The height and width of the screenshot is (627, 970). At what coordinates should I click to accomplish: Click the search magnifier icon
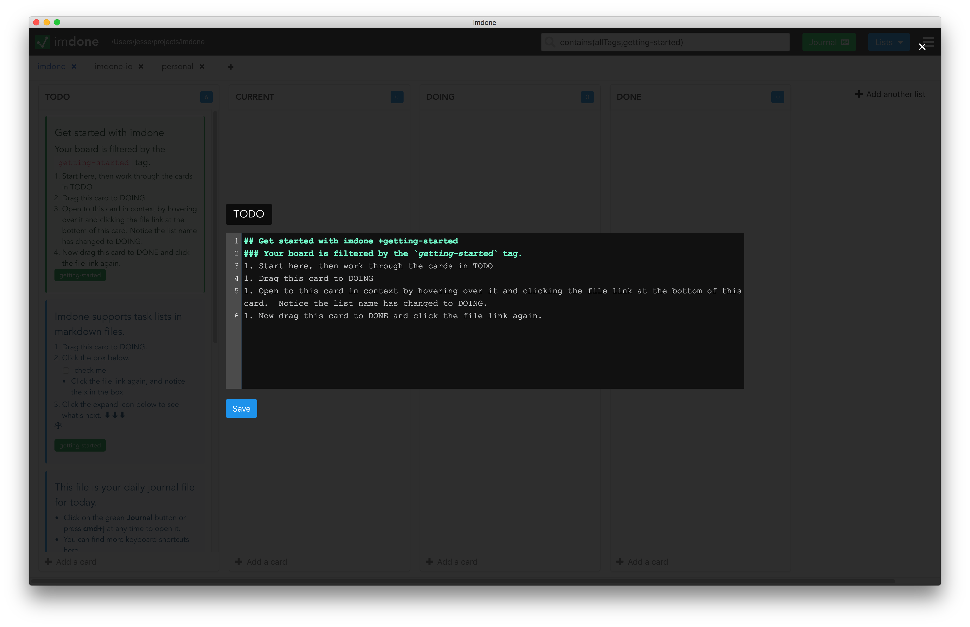click(x=550, y=42)
